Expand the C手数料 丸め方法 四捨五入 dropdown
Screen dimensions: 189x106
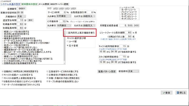tap(89, 25)
